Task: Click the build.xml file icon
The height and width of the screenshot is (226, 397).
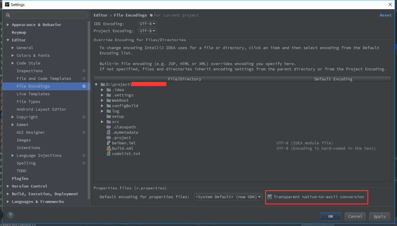Action: pyautogui.click(x=109, y=148)
